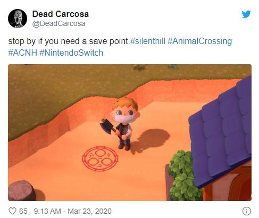Open the 9:13 AM - Mar 23, 2020 timestamp

click(72, 211)
